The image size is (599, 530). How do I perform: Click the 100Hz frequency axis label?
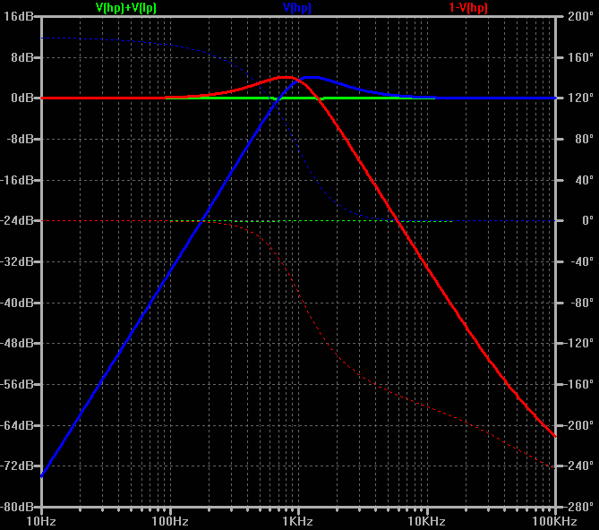click(170, 522)
